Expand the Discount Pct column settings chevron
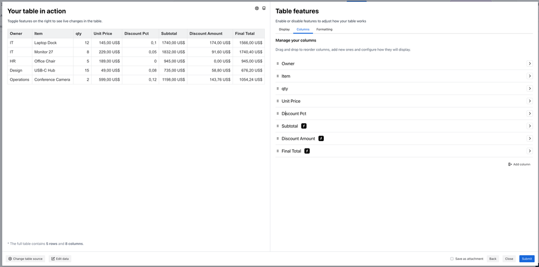 530,114
